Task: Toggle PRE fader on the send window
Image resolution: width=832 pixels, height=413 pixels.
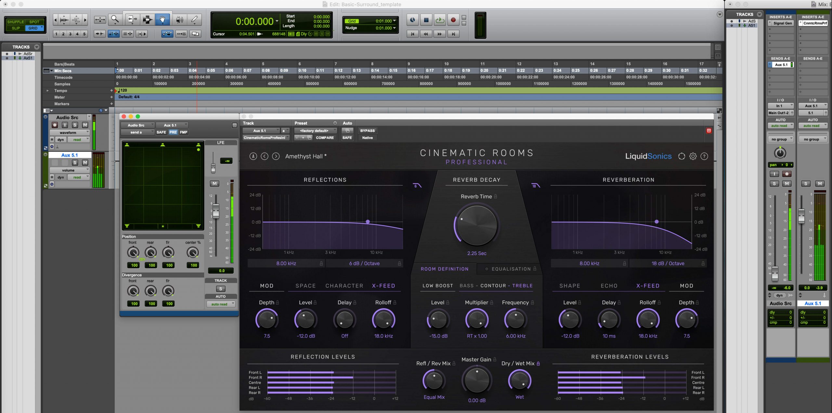Action: pyautogui.click(x=173, y=132)
